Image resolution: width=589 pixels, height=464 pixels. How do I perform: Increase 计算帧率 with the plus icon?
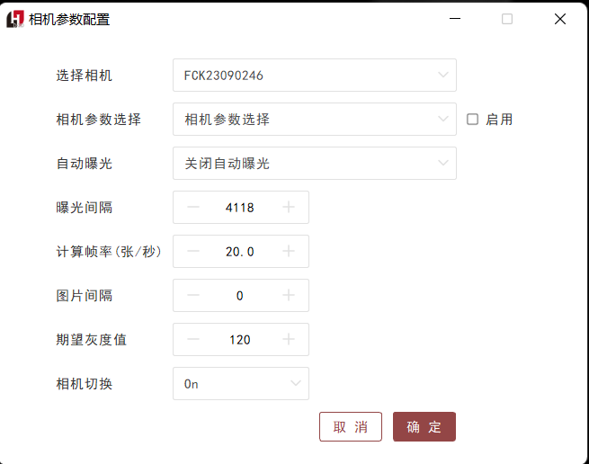289,252
